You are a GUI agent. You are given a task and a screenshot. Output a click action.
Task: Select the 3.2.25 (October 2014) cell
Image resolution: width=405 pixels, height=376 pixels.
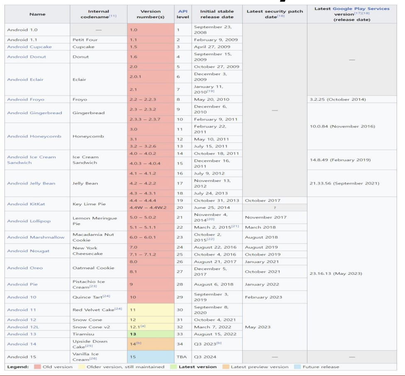352,99
